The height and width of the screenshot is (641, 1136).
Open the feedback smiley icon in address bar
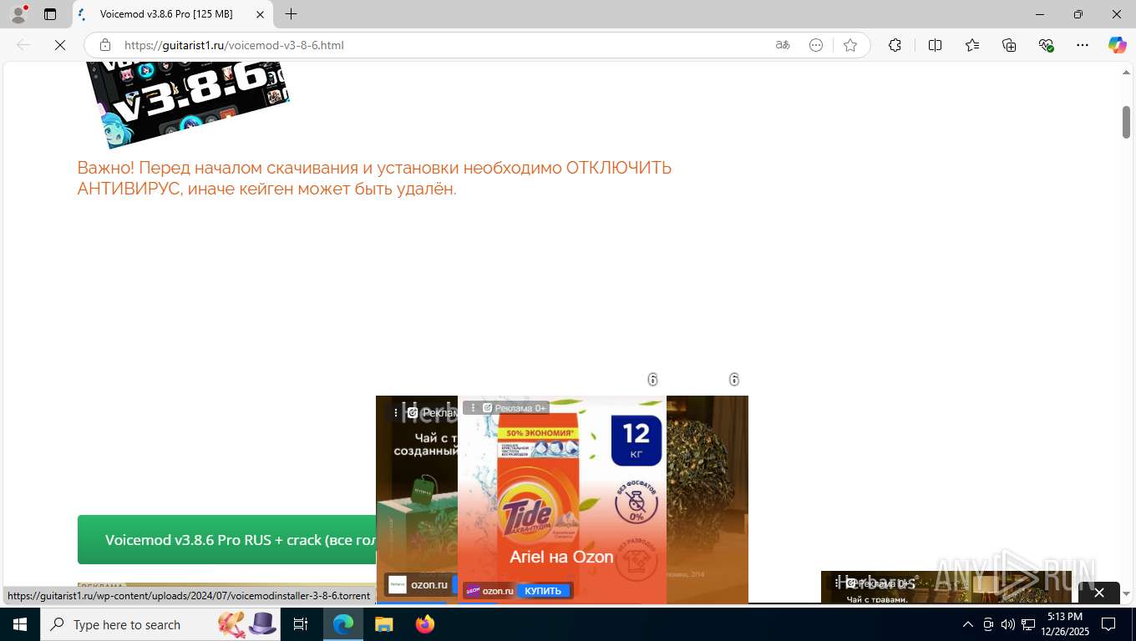pos(816,45)
